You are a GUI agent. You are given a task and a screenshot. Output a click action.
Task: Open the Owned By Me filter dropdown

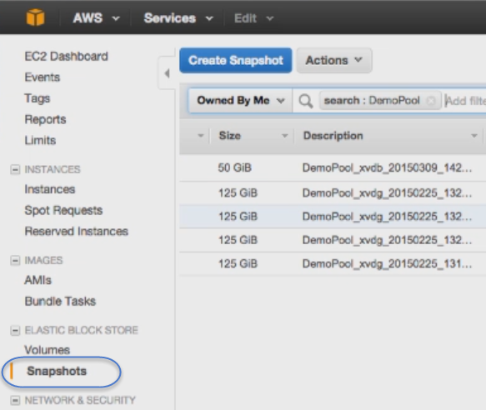click(241, 100)
